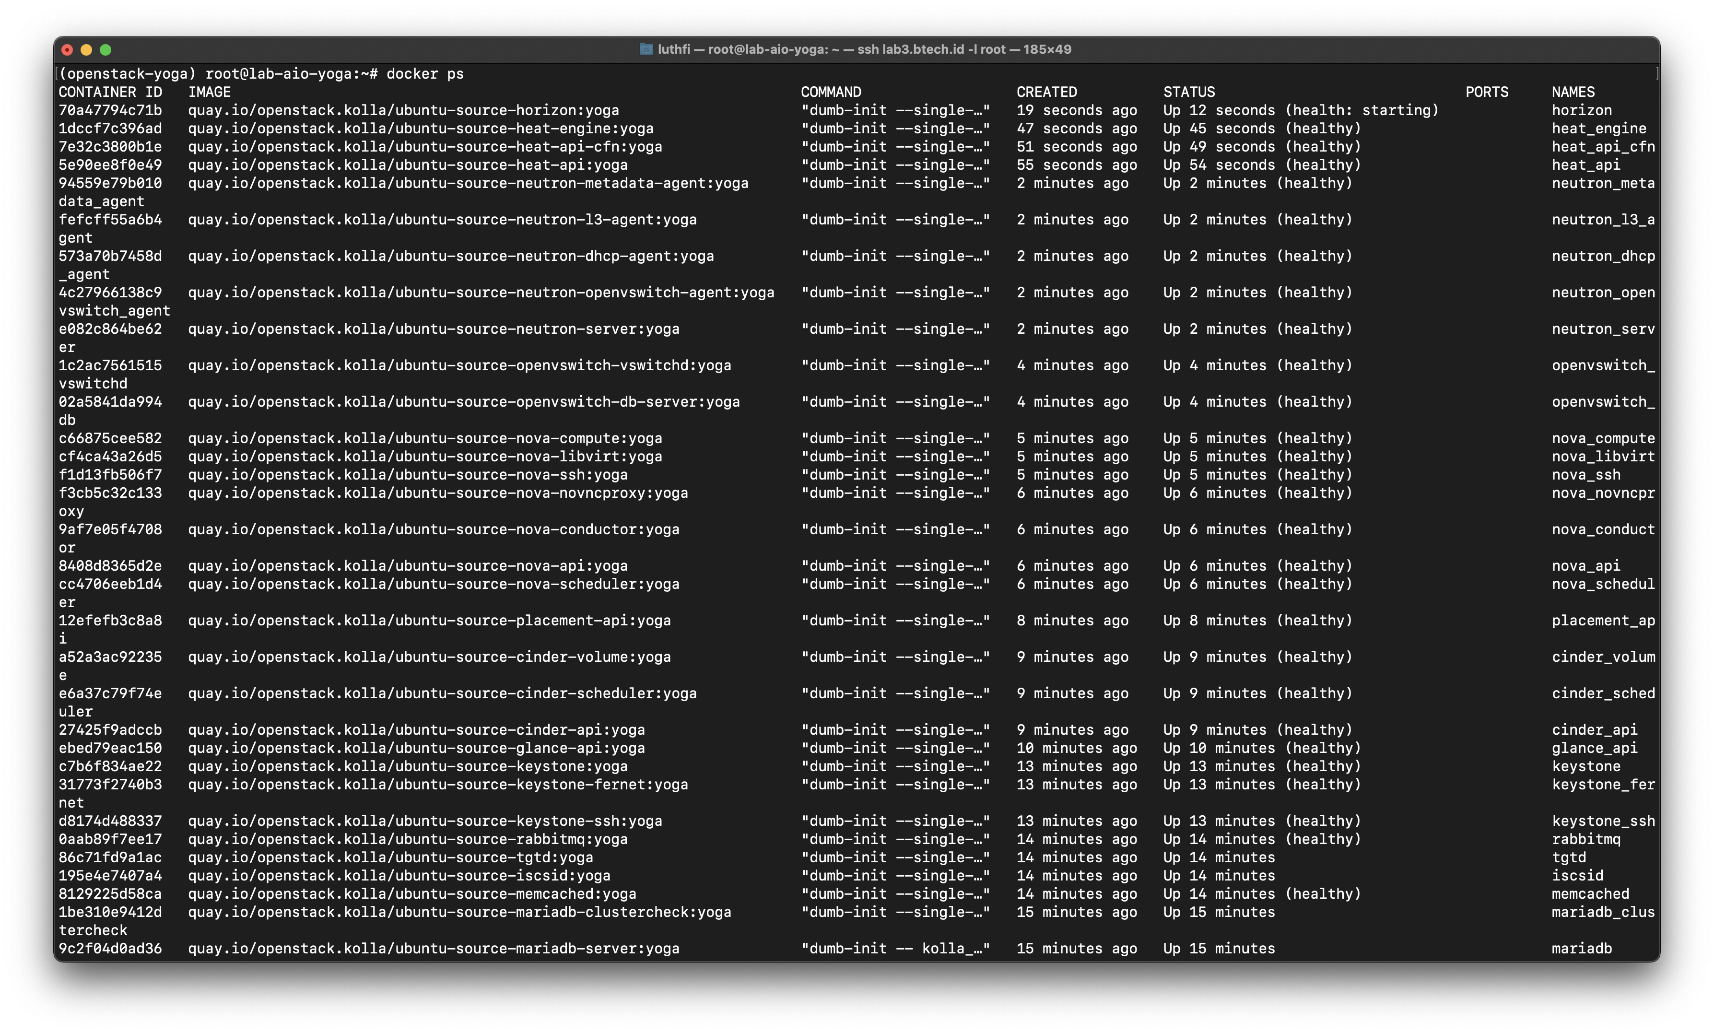Image resolution: width=1714 pixels, height=1033 pixels.
Task: Click the folder icon in the title bar
Action: (646, 49)
